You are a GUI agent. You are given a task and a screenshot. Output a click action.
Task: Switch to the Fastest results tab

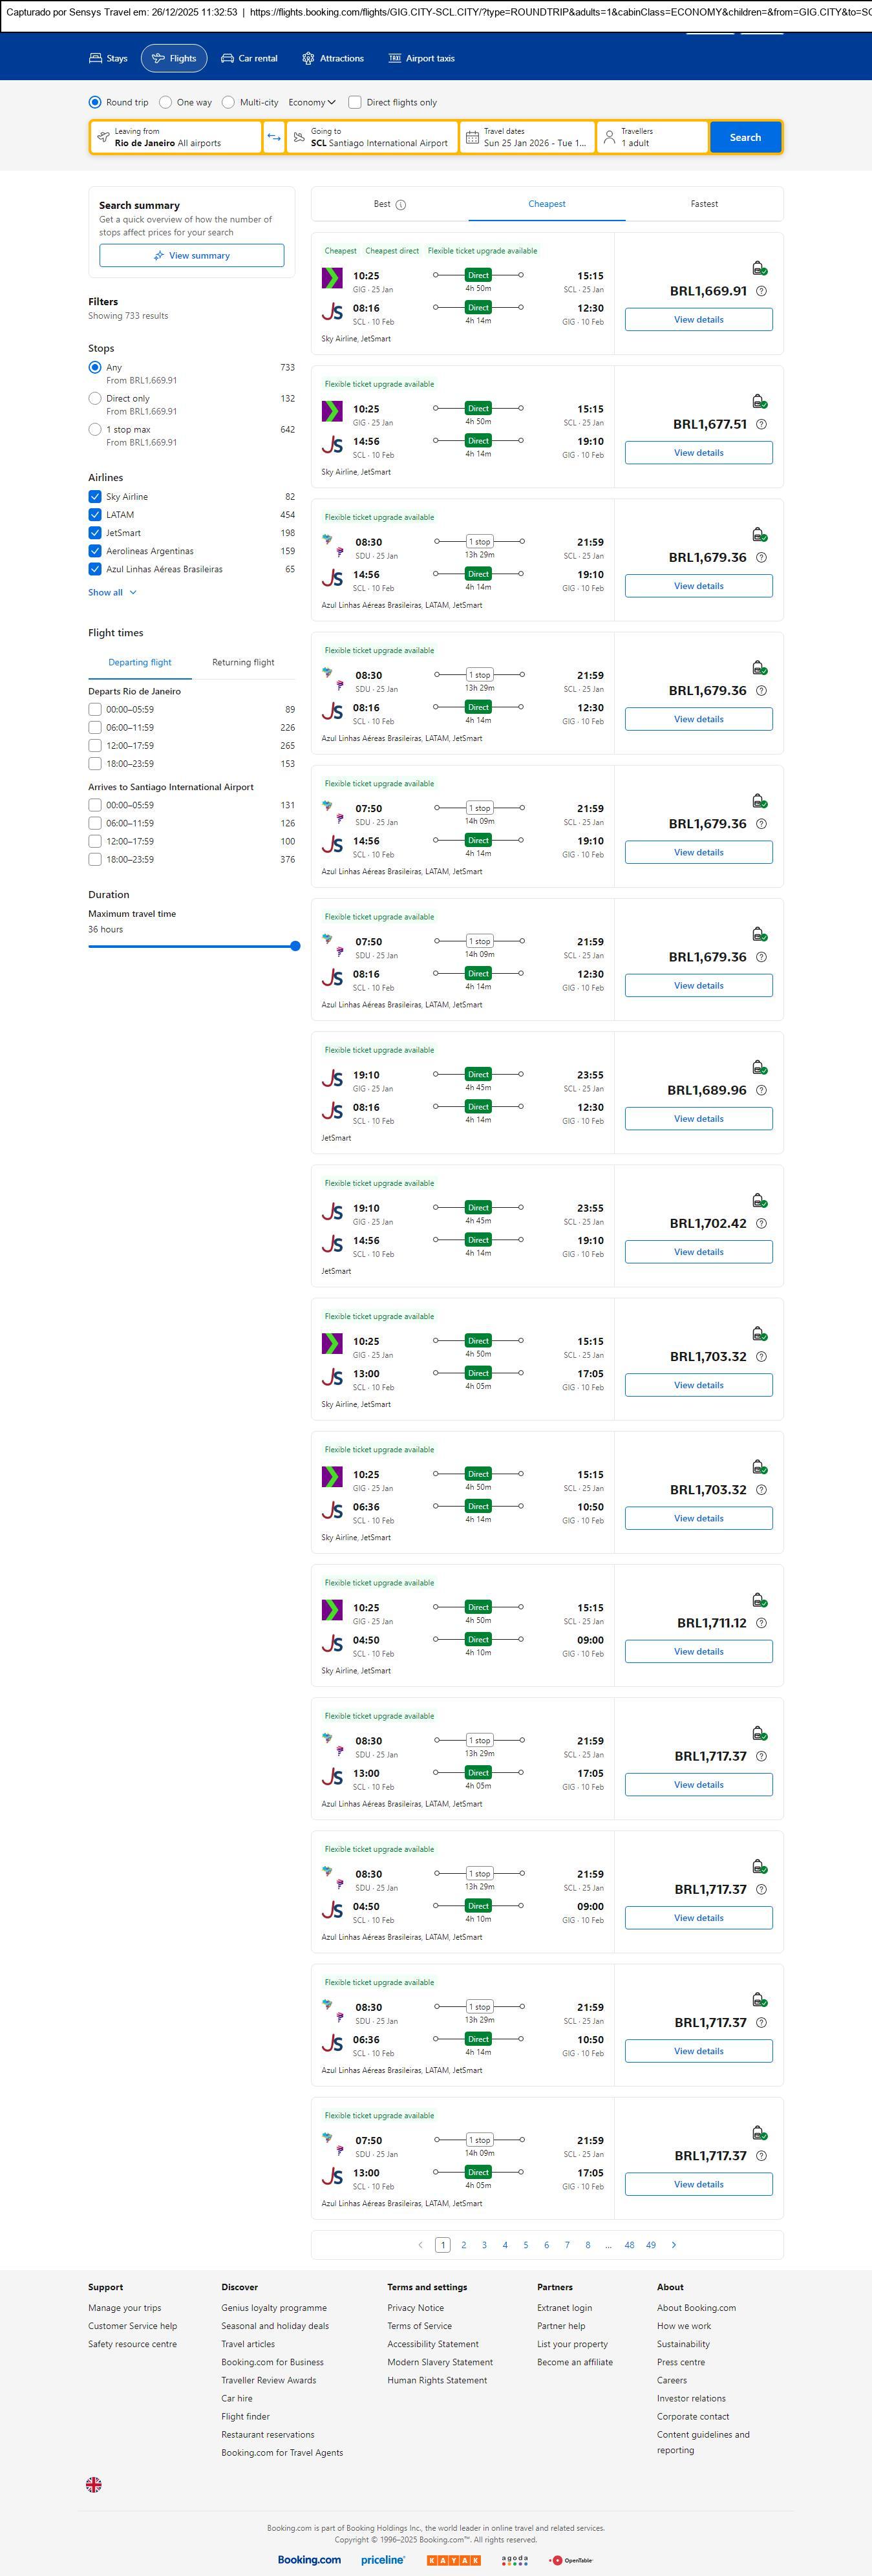[704, 204]
